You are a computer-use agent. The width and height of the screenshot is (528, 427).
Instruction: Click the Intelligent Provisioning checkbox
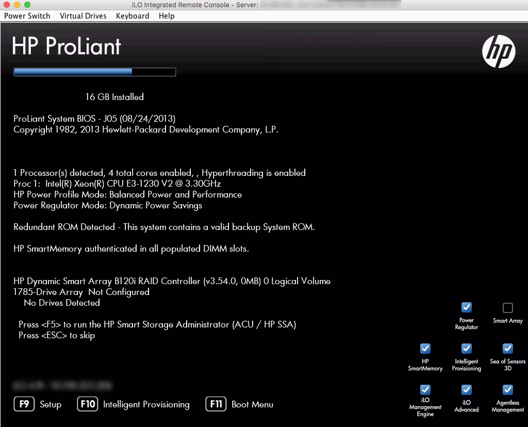pos(466,349)
